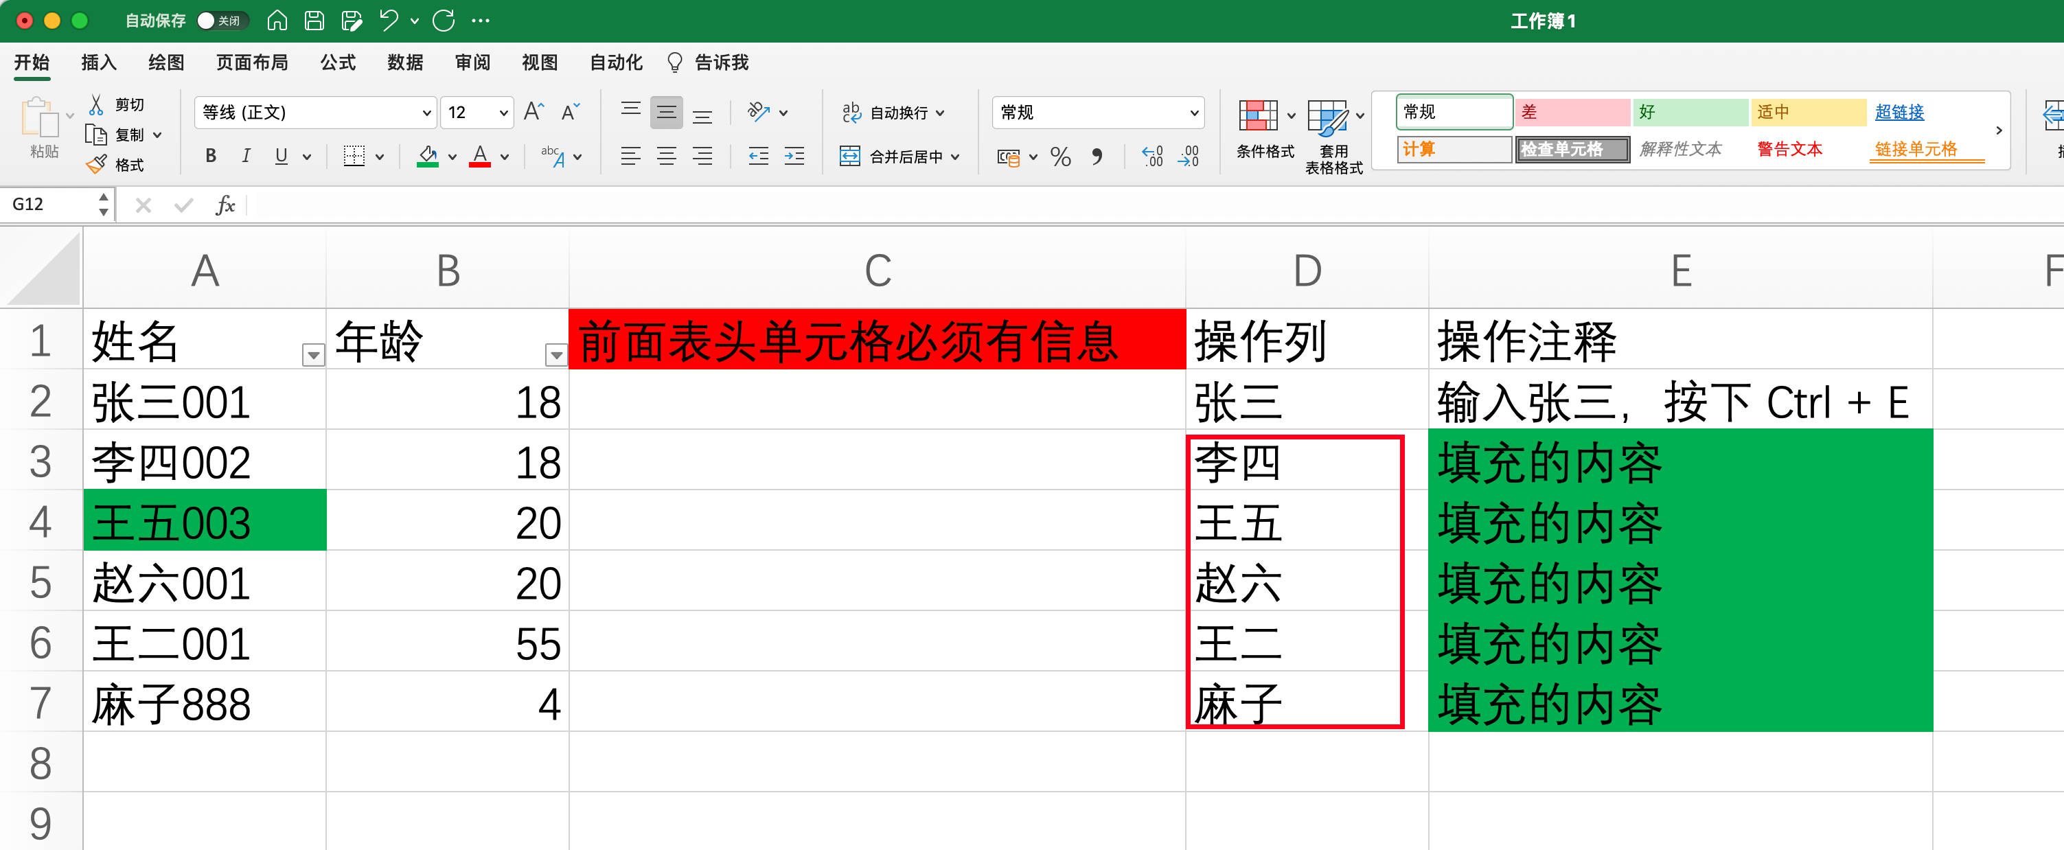
Task: Toggle Bold formatting button
Action: tap(211, 157)
